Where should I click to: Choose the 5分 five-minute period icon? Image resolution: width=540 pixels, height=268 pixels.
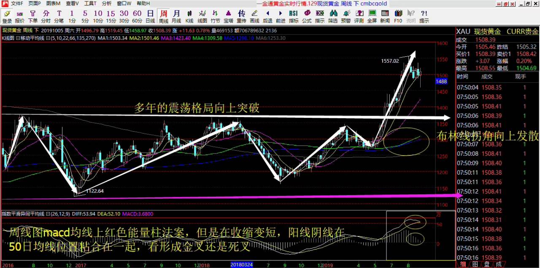click(x=85, y=16)
